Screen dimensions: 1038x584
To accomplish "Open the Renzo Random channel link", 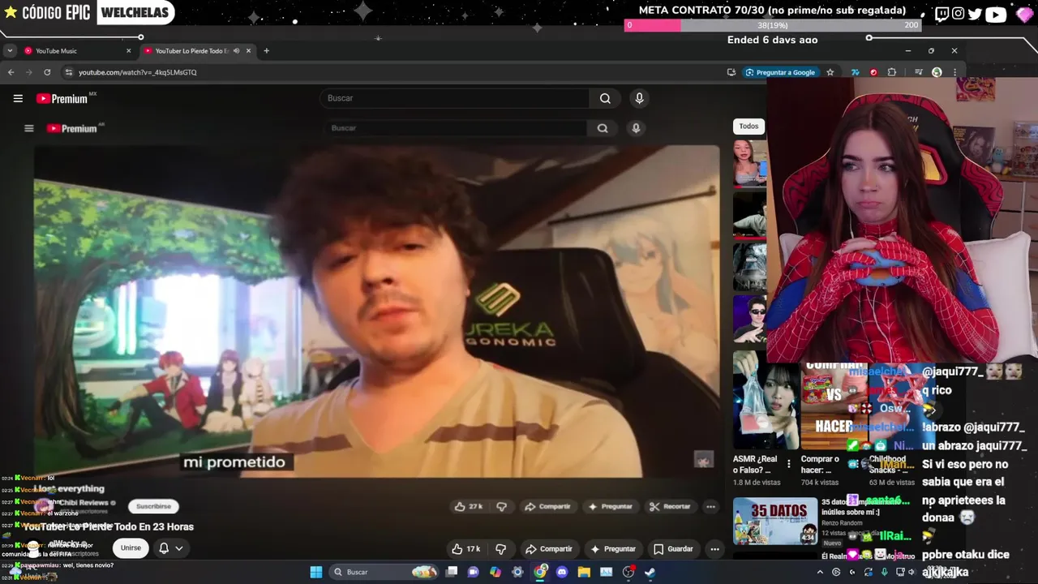I will click(x=843, y=523).
